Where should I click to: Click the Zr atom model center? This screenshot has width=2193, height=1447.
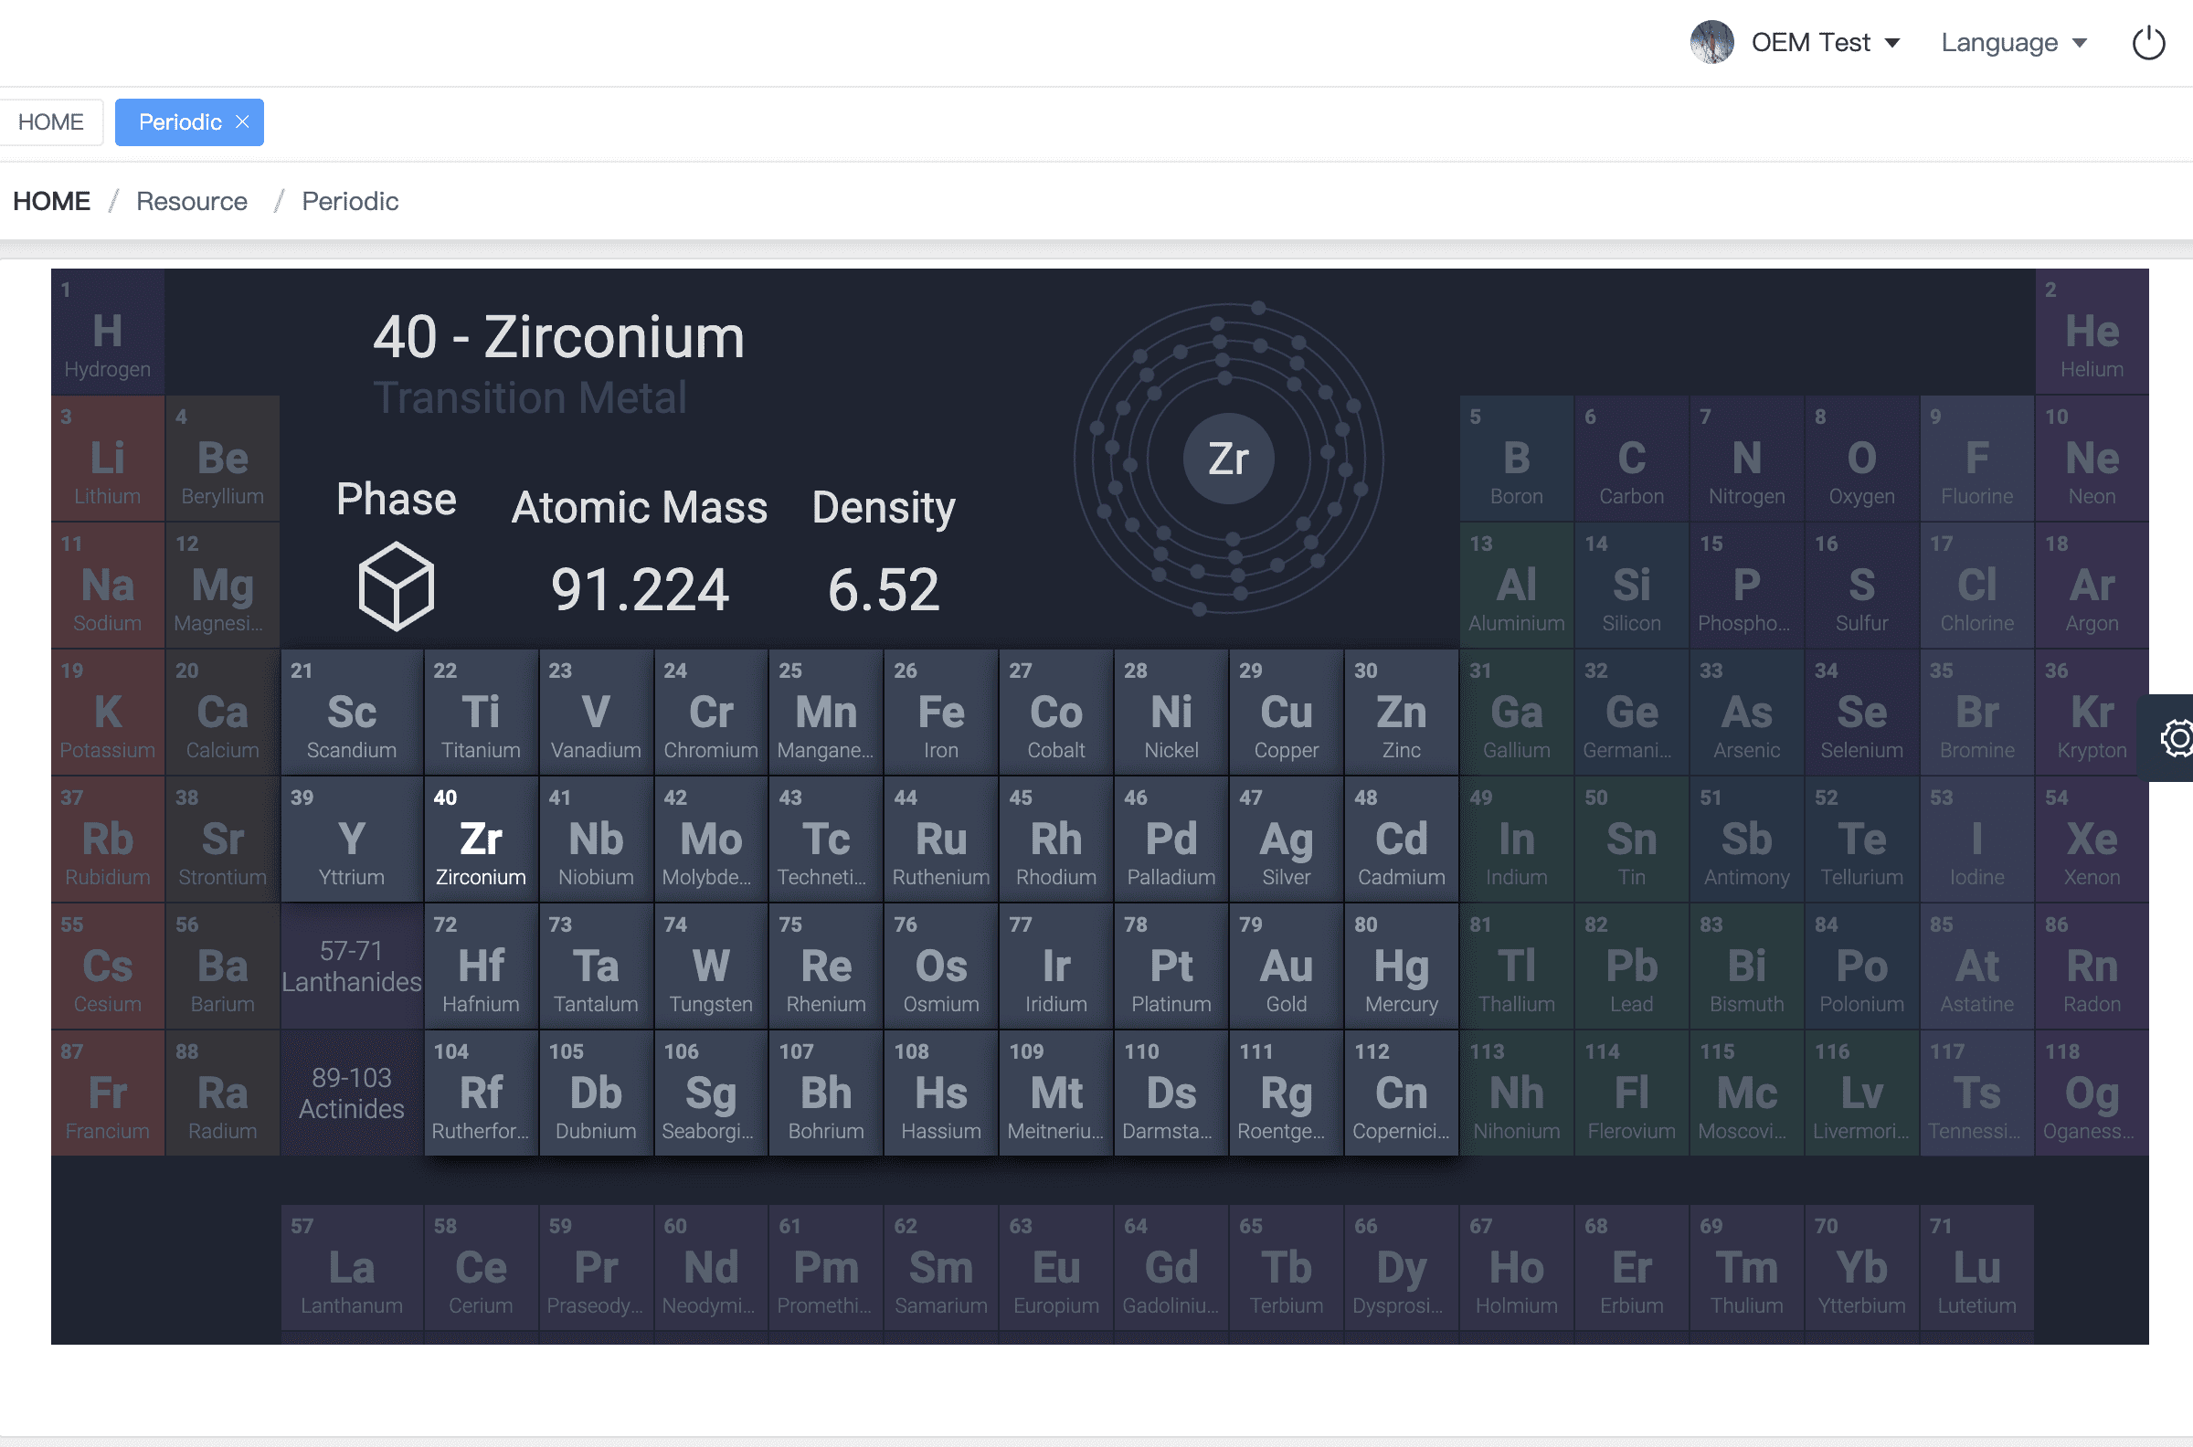point(1227,459)
